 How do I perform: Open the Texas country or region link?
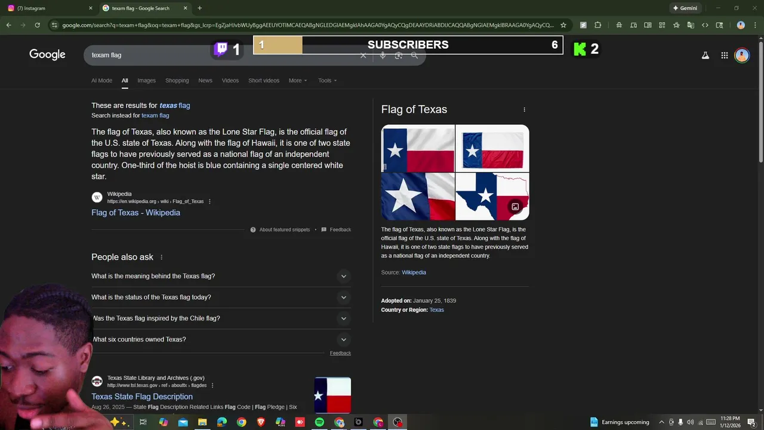point(436,310)
